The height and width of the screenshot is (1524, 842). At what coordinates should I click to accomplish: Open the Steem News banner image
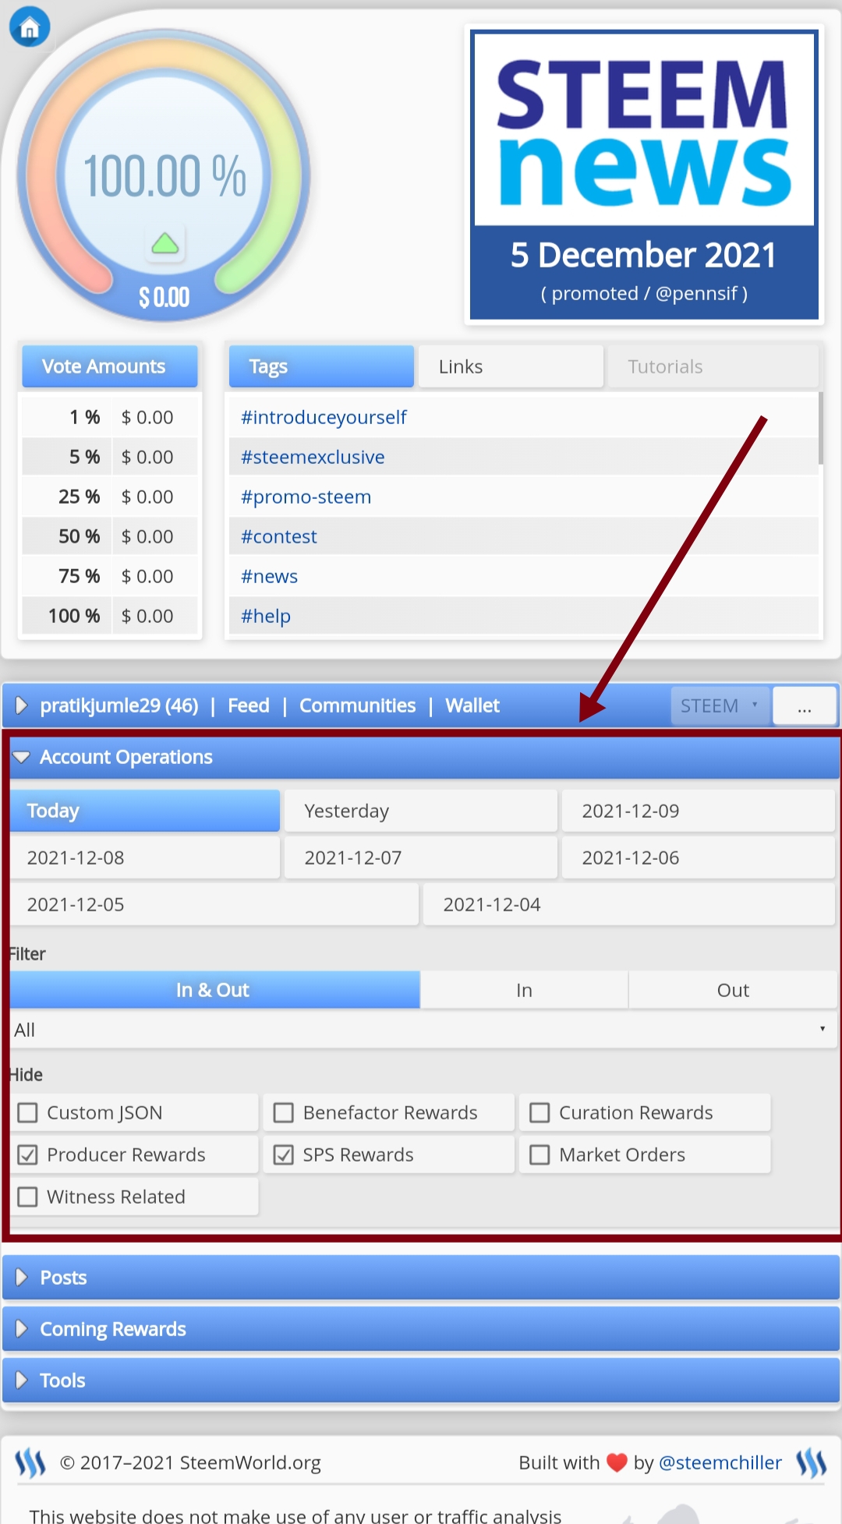[644, 175]
